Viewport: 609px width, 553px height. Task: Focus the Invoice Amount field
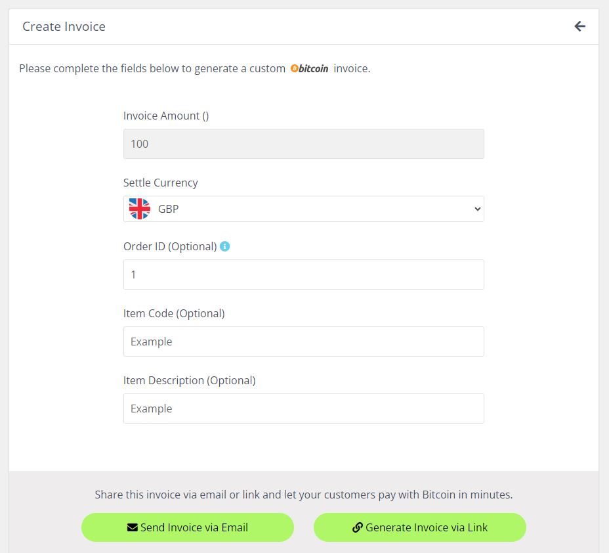point(304,144)
